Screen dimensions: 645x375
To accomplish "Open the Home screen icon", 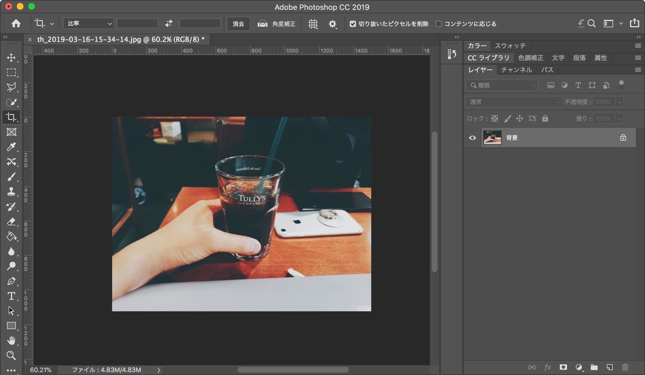I will pos(16,24).
